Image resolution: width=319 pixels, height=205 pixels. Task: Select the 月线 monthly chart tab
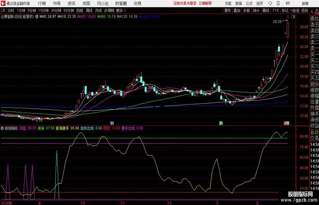(x=98, y=10)
